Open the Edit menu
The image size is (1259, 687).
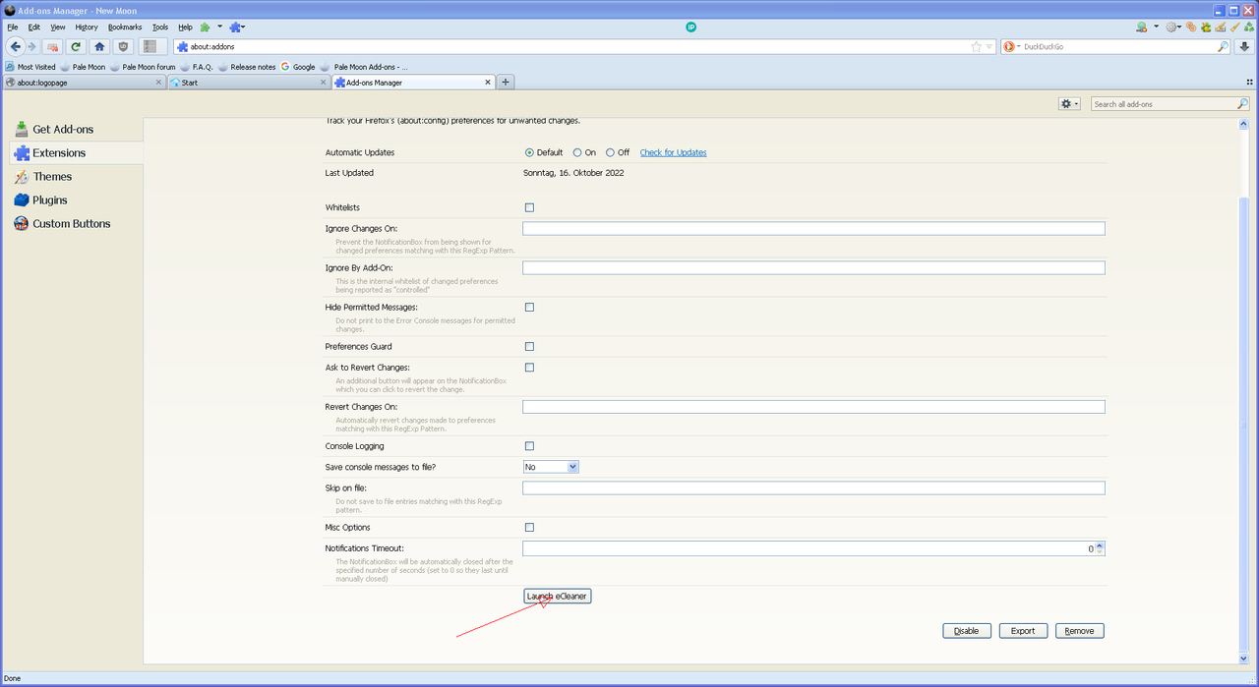click(x=34, y=28)
